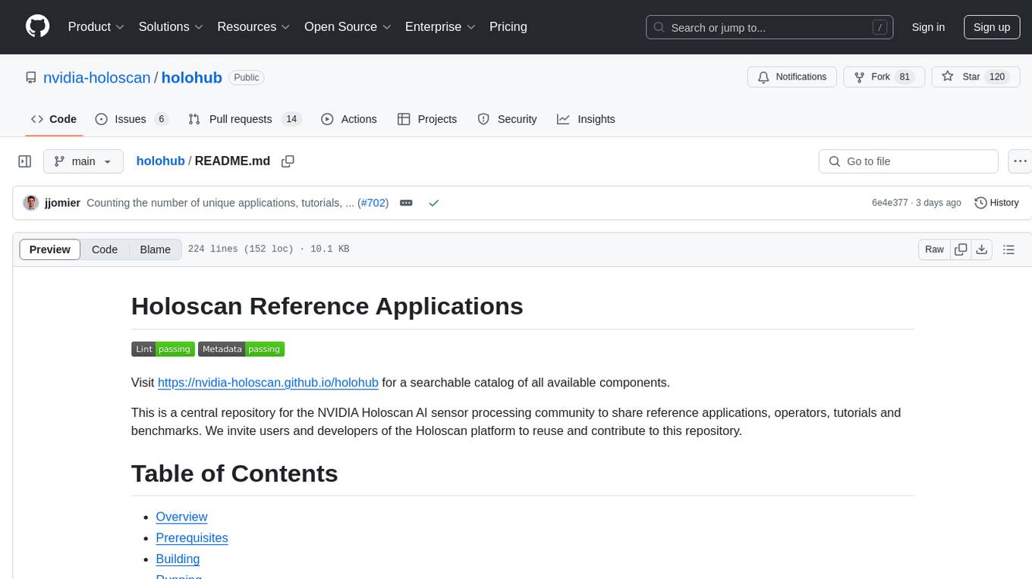1032x579 pixels.
Task: Open jjomier's avatar profile
Action: (31, 202)
